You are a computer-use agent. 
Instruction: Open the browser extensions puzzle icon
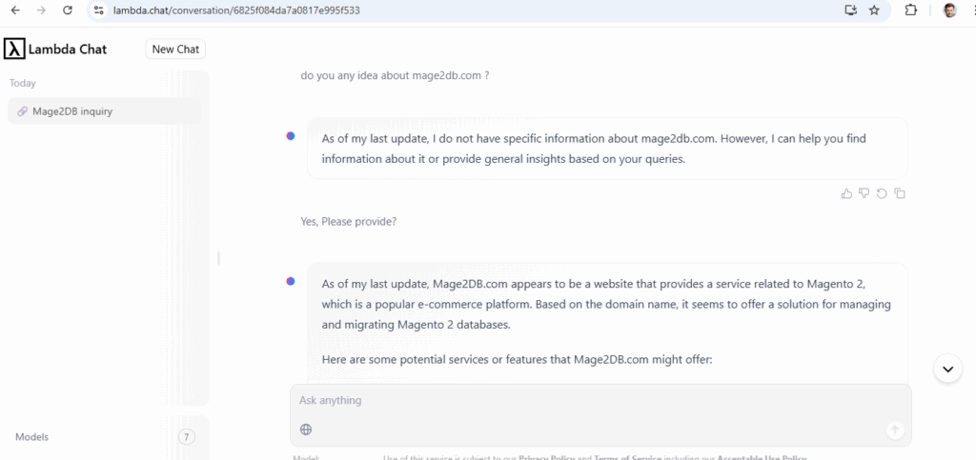click(910, 10)
